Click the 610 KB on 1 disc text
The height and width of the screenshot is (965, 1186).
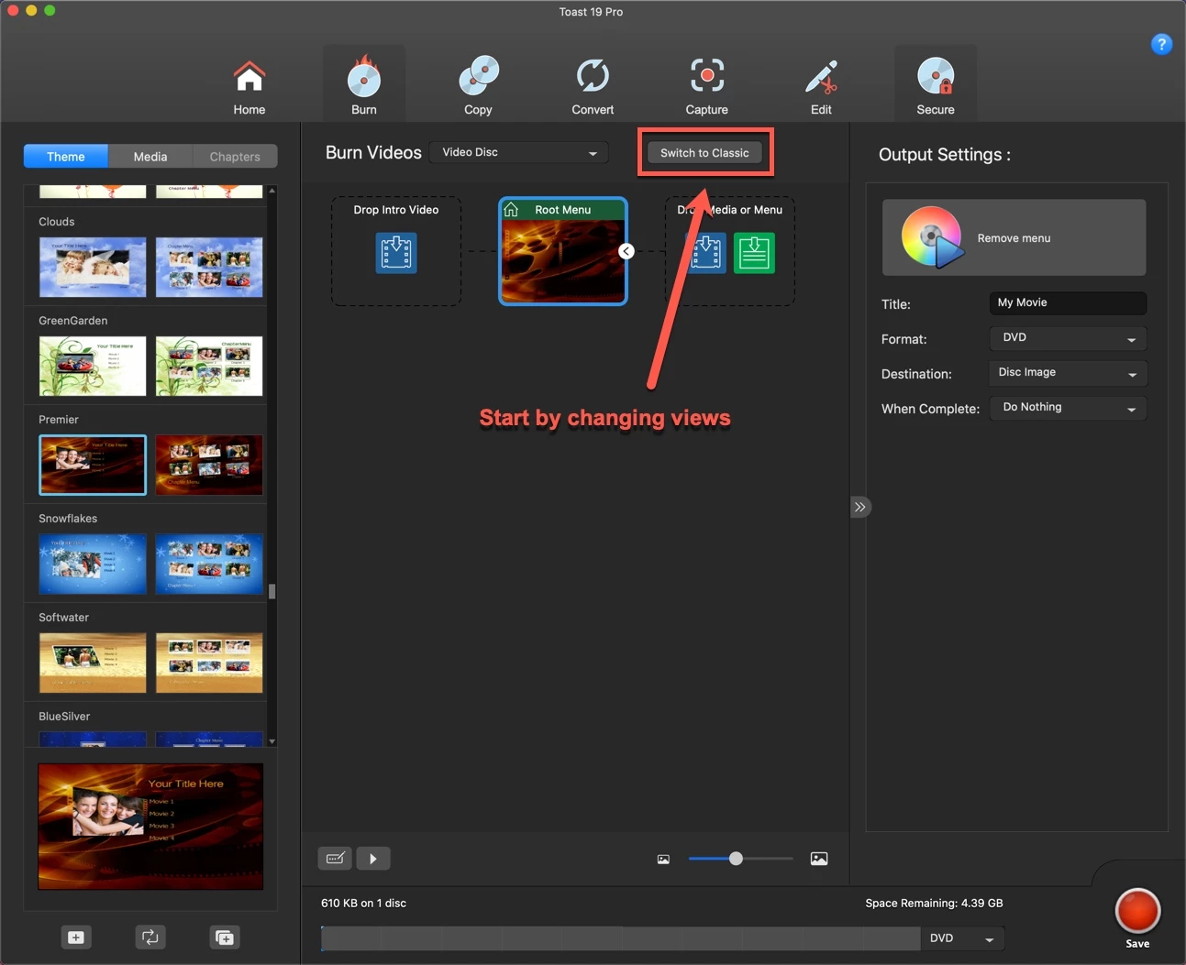tap(363, 904)
